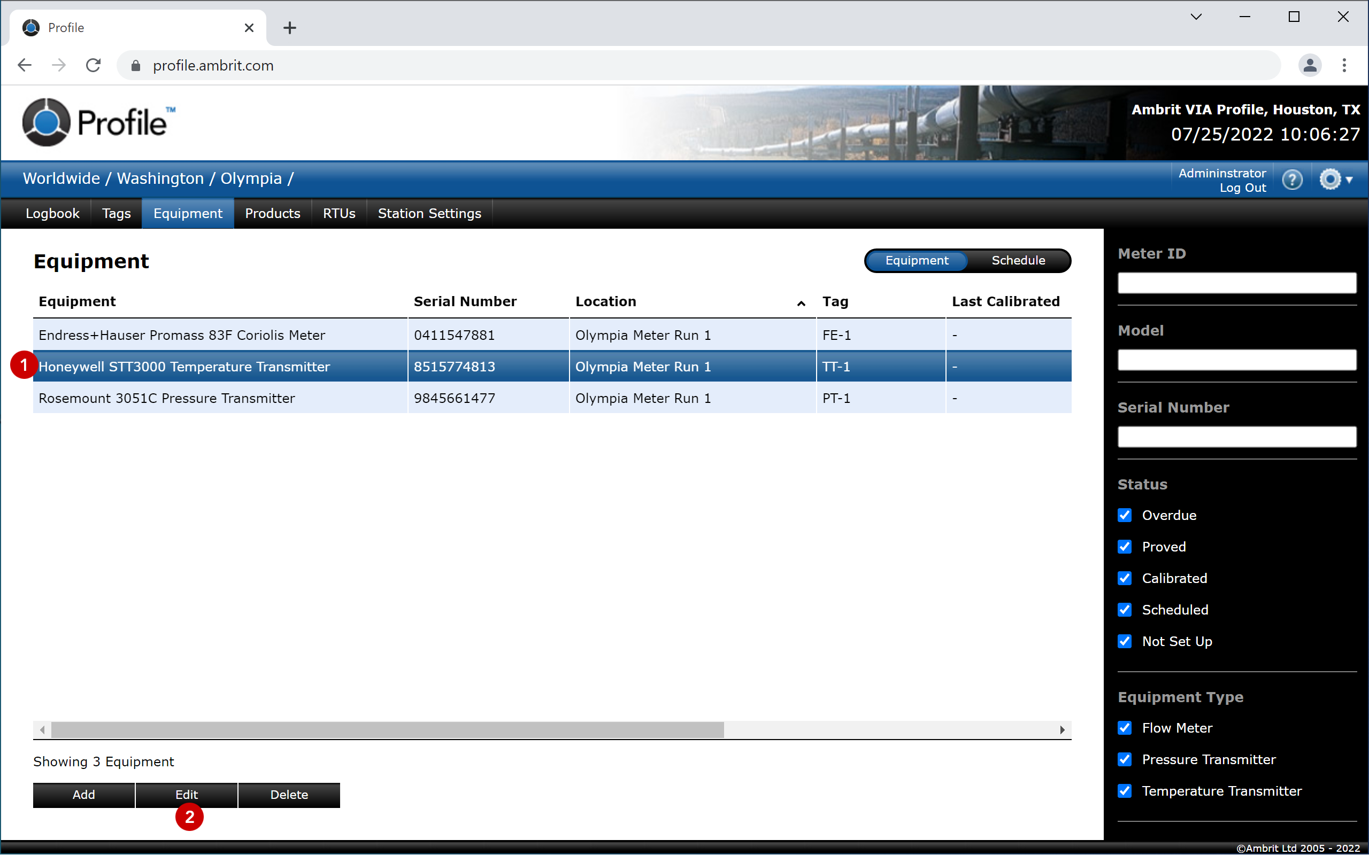Click the FE-1 tag cell
Screen dimensions: 1369x855
881,336
